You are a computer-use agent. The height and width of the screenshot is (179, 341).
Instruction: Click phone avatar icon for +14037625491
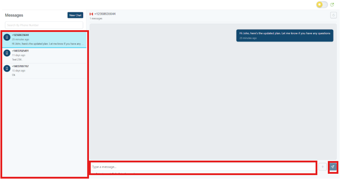coord(7,53)
